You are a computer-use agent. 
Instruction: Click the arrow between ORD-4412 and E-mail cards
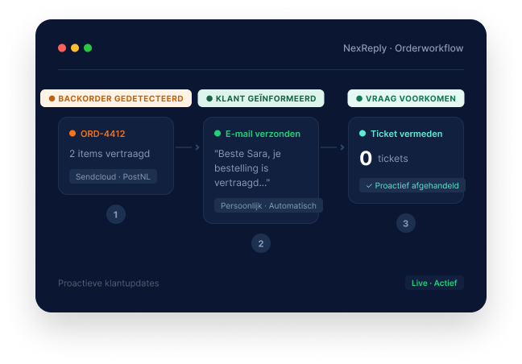(x=188, y=147)
